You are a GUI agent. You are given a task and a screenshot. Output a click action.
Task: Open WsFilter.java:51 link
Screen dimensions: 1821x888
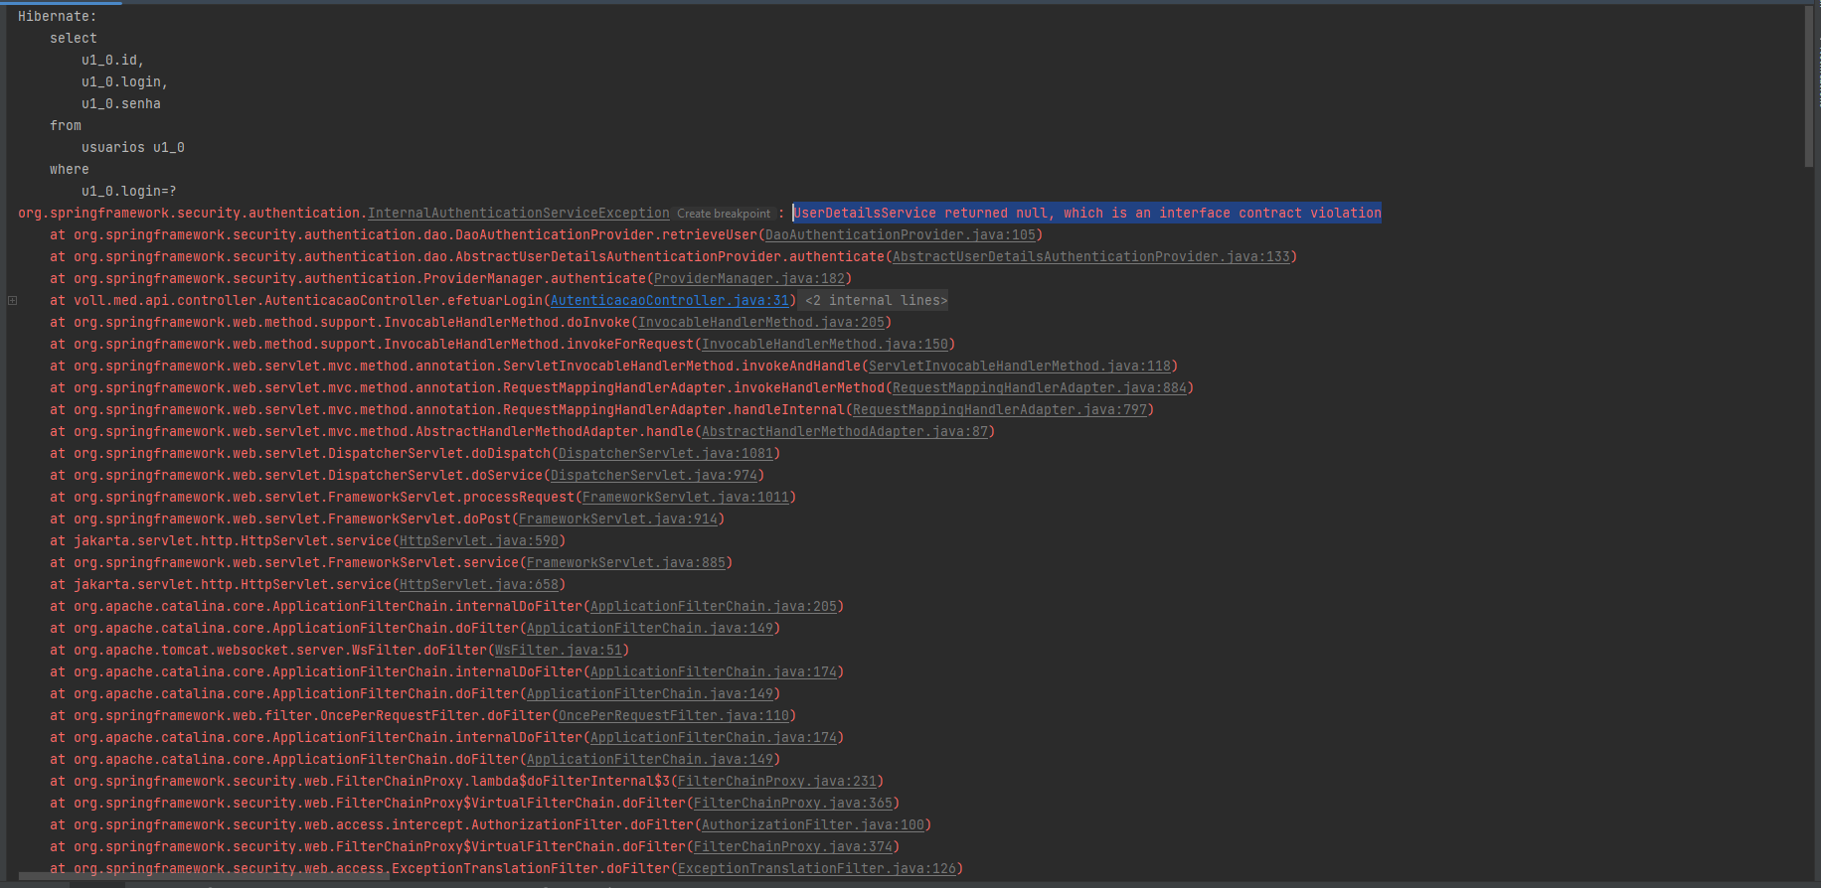[x=559, y=650]
